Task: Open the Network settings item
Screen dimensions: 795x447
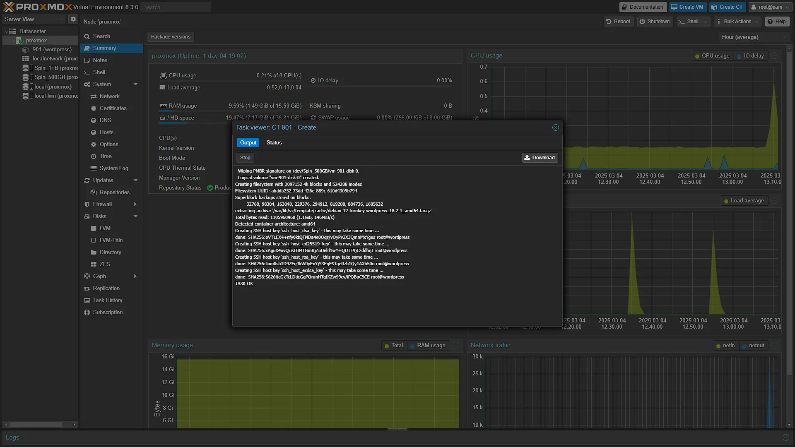Action: pyautogui.click(x=112, y=96)
